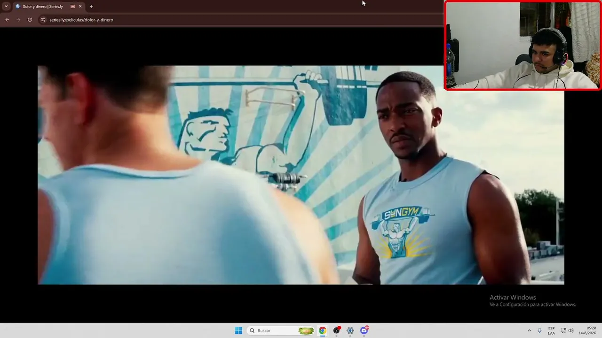Viewport: 602px width, 338px height.
Task: Close the Dolor y dinero tab
Action: point(80,7)
